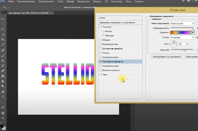Viewport: 198px width, 131px height.
Task: Select the Eraser tool
Action: point(3,71)
